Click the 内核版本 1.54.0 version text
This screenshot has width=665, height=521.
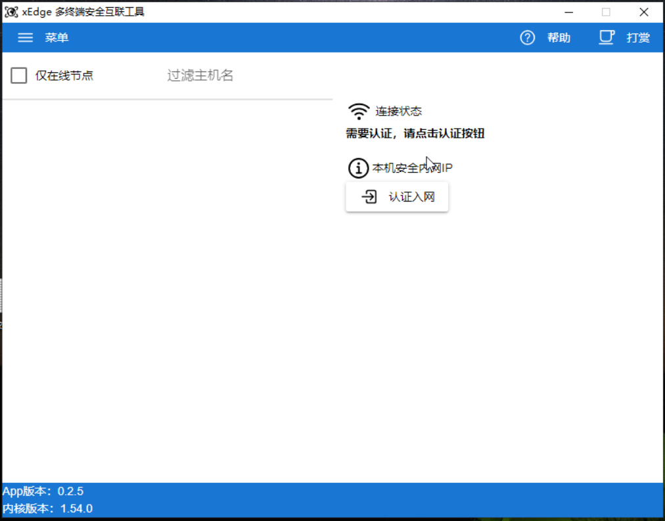[47, 508]
